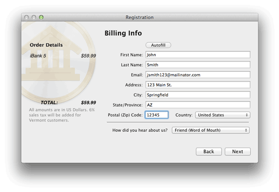279x192 pixels.
Task: Select the iBank 5 order line
Action: click(x=63, y=56)
